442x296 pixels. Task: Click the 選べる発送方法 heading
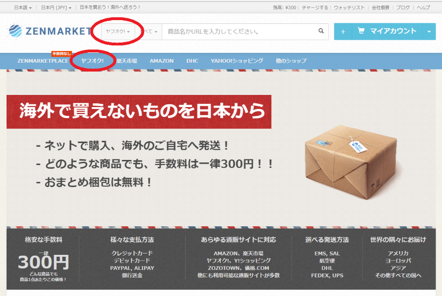coord(327,240)
